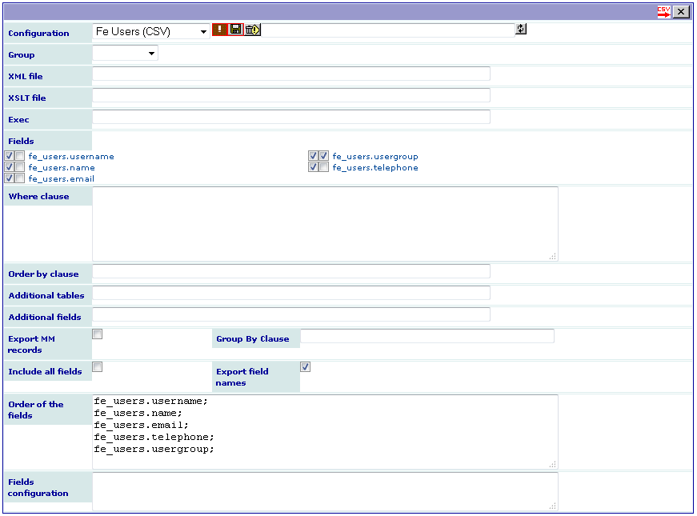
Task: Uncheck the left checkbox of fe_users.username
Action: (9, 155)
